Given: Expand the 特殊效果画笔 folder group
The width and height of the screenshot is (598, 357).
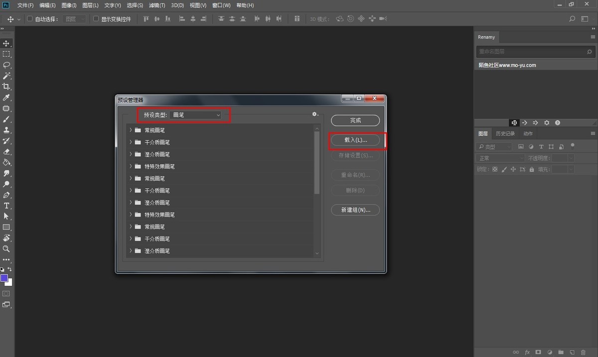Looking at the screenshot, I should 131,166.
